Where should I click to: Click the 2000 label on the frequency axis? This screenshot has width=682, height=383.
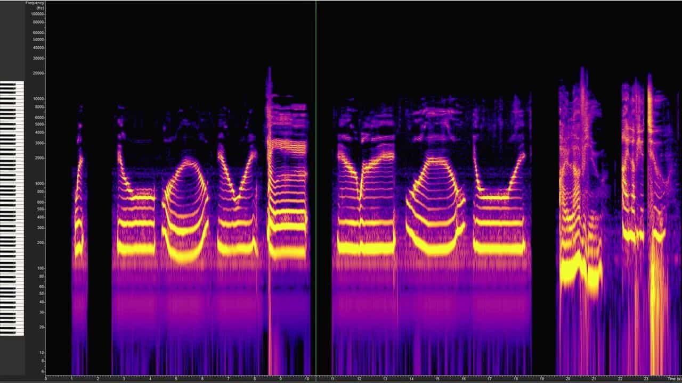(39, 159)
